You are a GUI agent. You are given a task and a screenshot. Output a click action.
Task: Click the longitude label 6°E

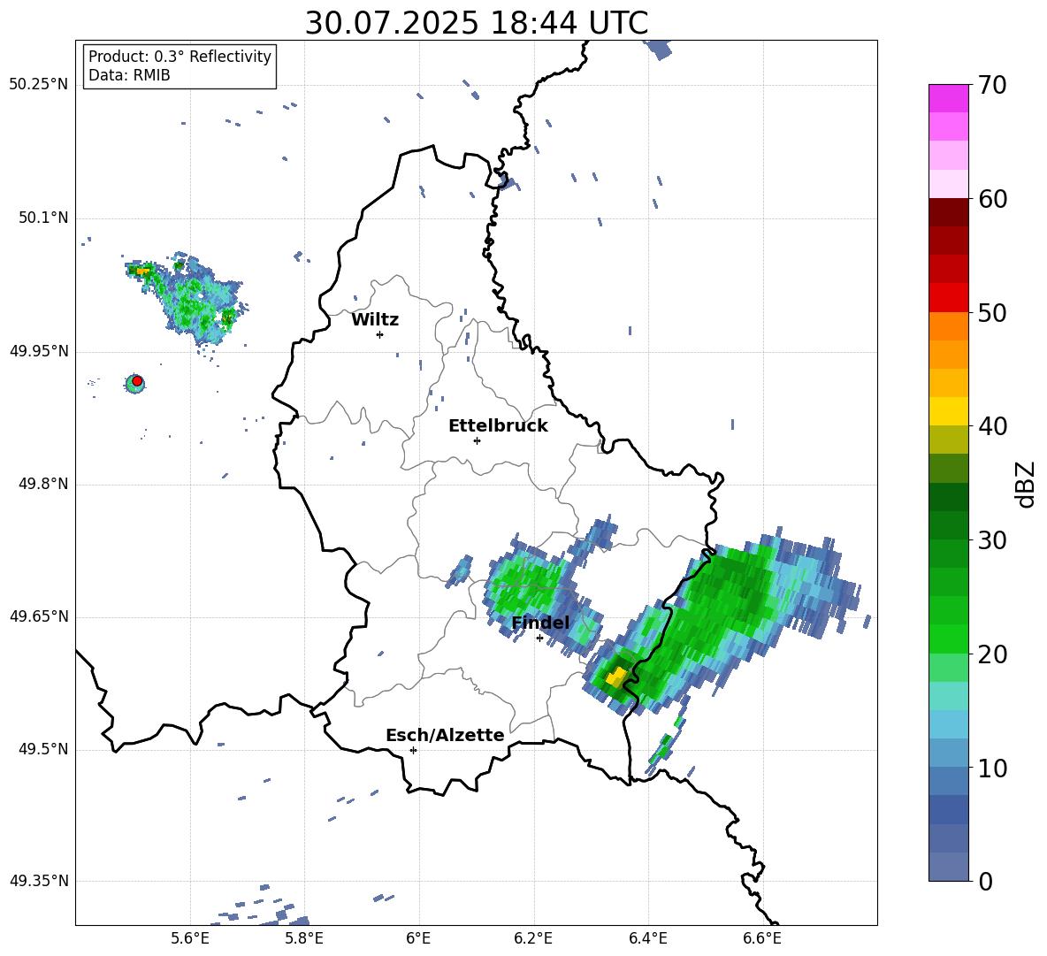pos(418,938)
